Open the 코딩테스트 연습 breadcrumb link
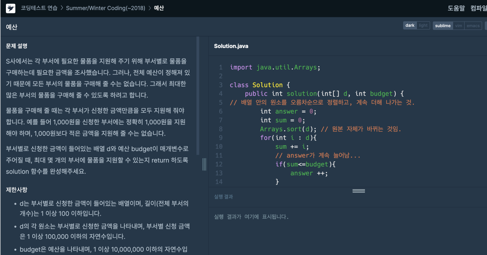 tap(39, 8)
